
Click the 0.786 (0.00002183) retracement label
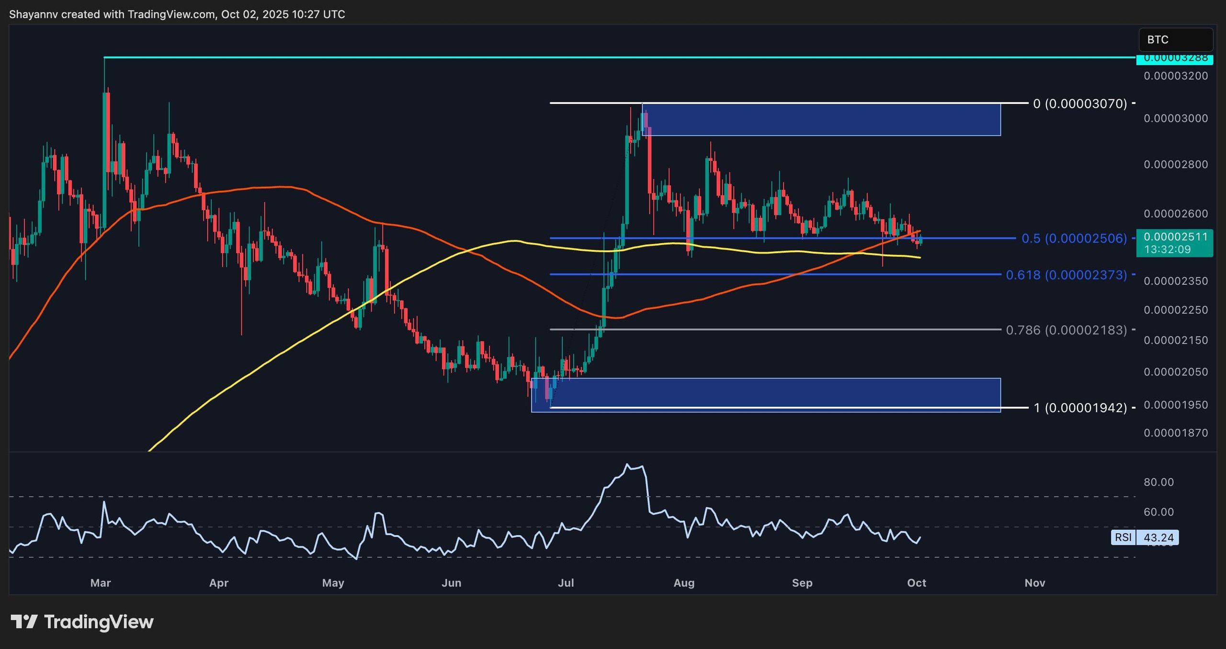1066,330
